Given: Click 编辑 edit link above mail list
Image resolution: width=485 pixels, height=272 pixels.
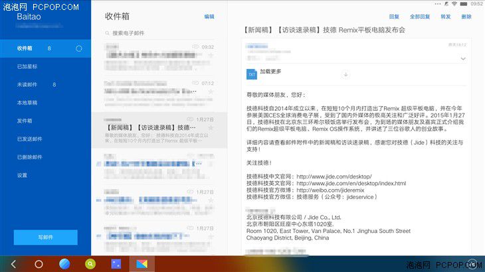Looking at the screenshot, I should click(x=209, y=17).
